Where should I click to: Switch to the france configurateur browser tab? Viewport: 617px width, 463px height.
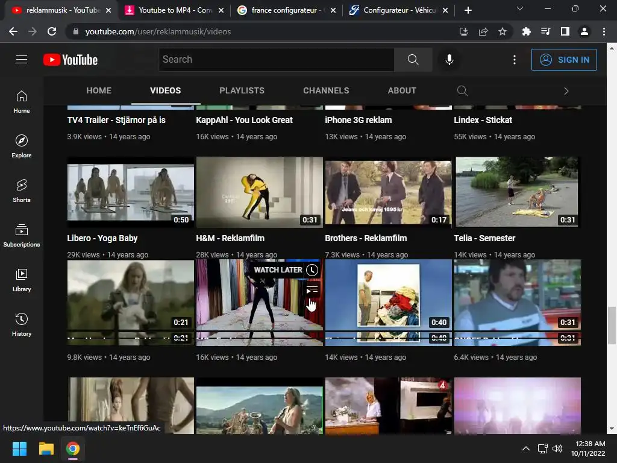click(x=286, y=10)
